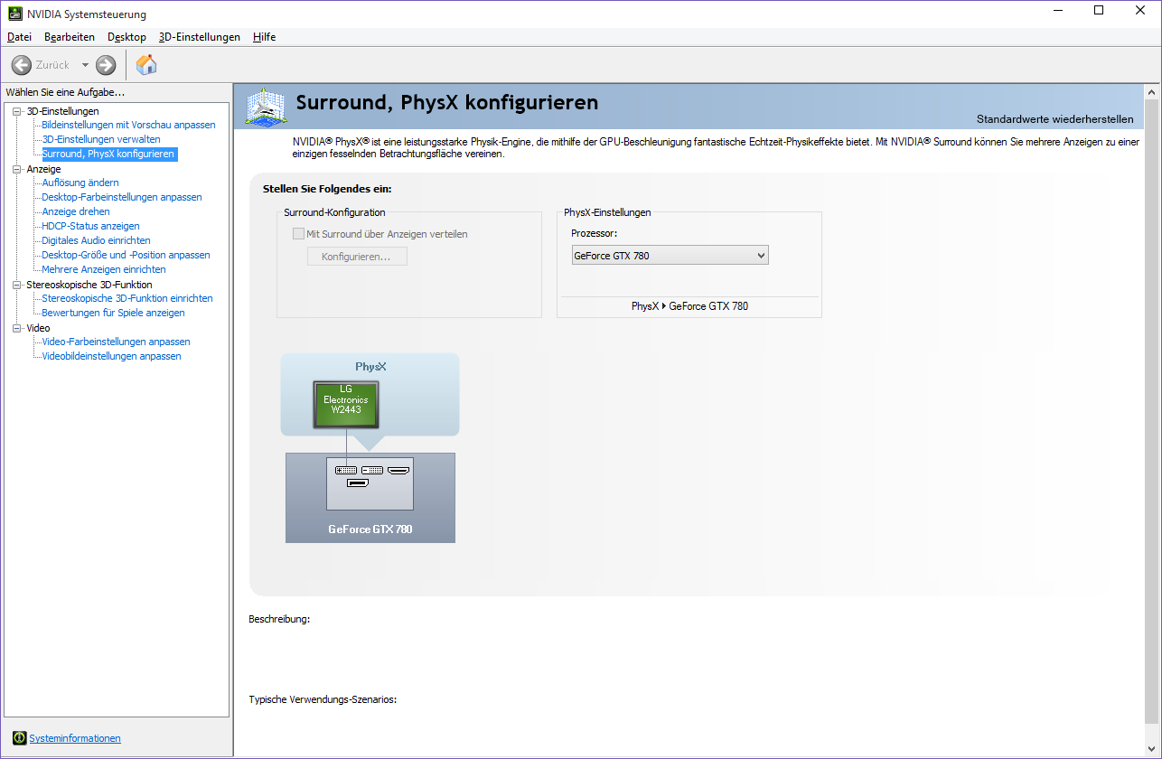Open Anzeige drehen
The height and width of the screenshot is (759, 1162).
76,211
